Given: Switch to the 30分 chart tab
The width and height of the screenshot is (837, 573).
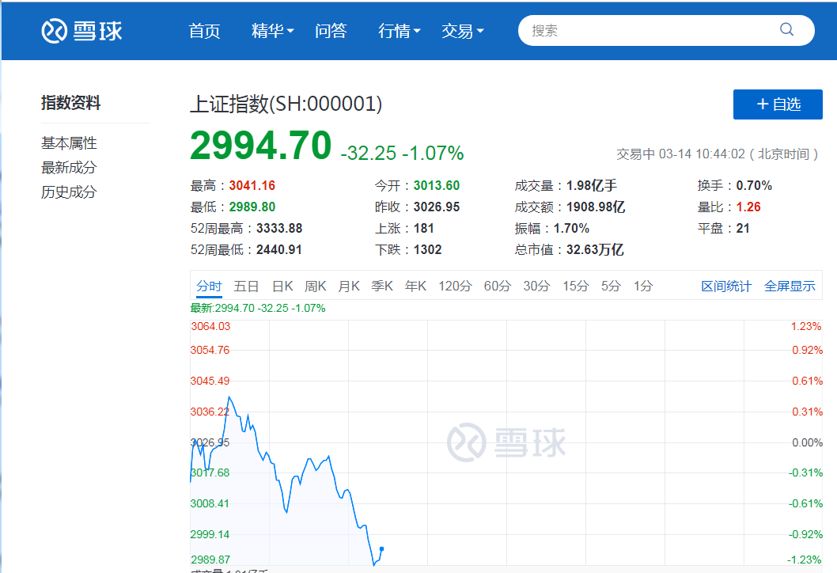Looking at the screenshot, I should 536,286.
